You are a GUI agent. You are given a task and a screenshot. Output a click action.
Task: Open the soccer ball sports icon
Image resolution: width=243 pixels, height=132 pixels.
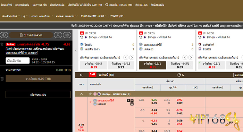pos(4,35)
